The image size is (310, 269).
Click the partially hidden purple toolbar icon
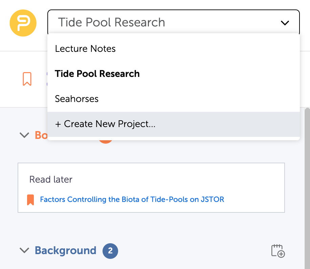coord(47,79)
